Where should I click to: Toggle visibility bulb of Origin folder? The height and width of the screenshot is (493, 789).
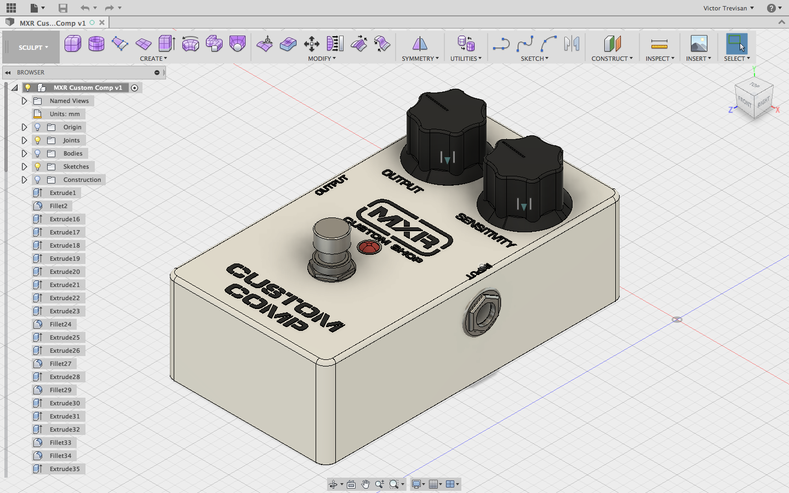click(x=37, y=127)
